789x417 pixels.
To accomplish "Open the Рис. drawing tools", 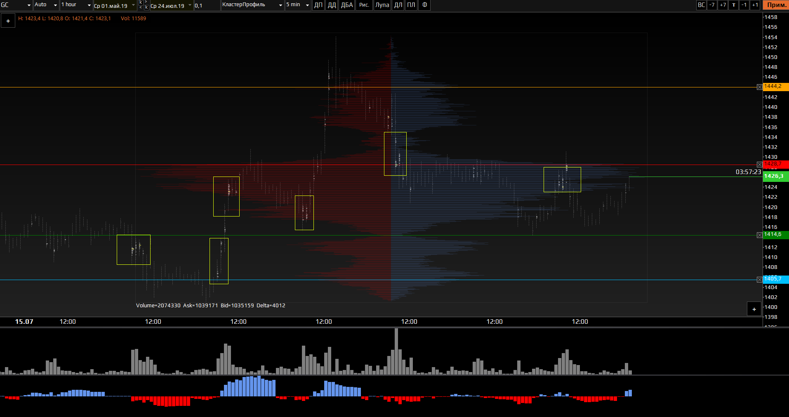I will 364,5.
